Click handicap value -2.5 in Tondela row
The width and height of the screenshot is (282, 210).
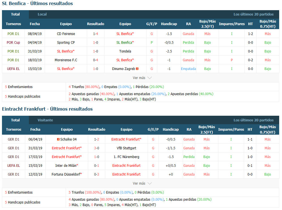[x=169, y=51]
